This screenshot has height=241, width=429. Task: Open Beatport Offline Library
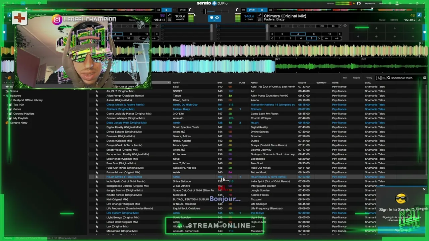(28, 100)
